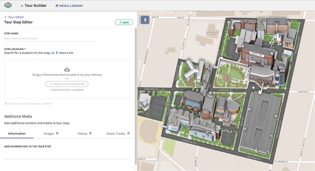Select the Images tab

(x=49, y=134)
